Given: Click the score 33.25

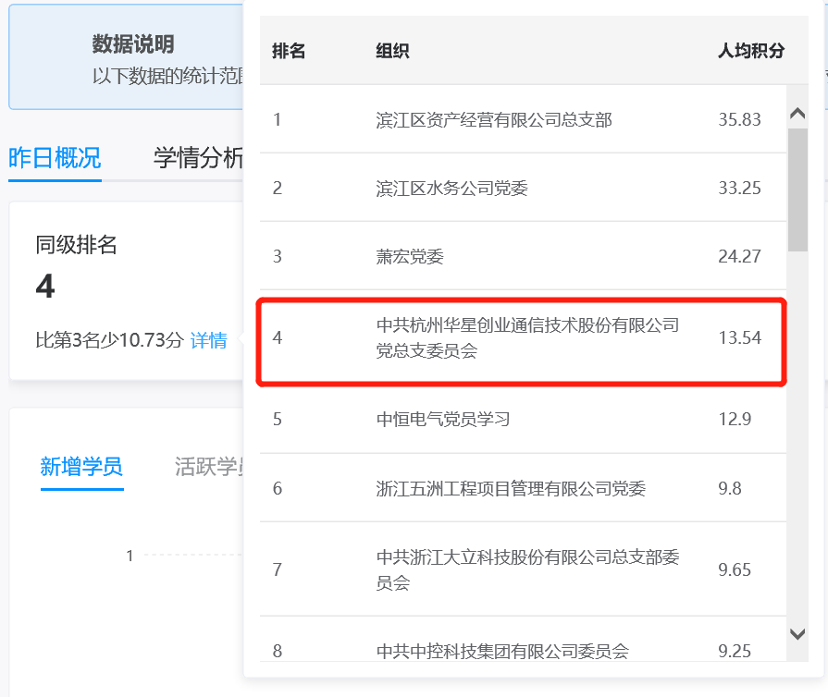Looking at the screenshot, I should (739, 188).
